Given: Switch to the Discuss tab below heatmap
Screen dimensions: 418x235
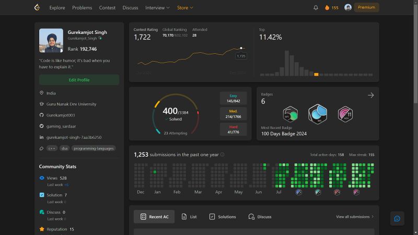Looking at the screenshot, I should coord(260,217).
